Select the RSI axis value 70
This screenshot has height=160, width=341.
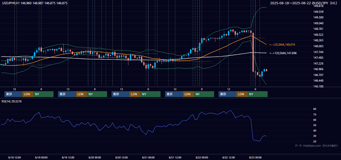[x=315, y=114]
